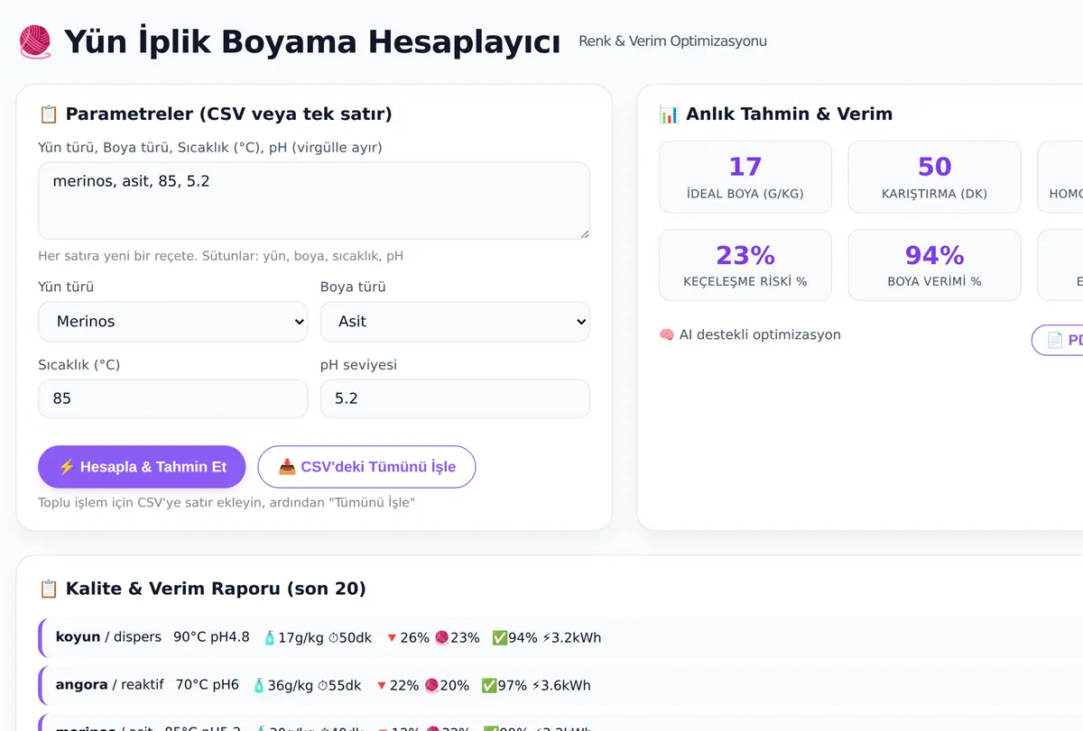This screenshot has width=1083, height=731.
Task: Click the Sıcaklık (°C) input field
Action: point(173,398)
